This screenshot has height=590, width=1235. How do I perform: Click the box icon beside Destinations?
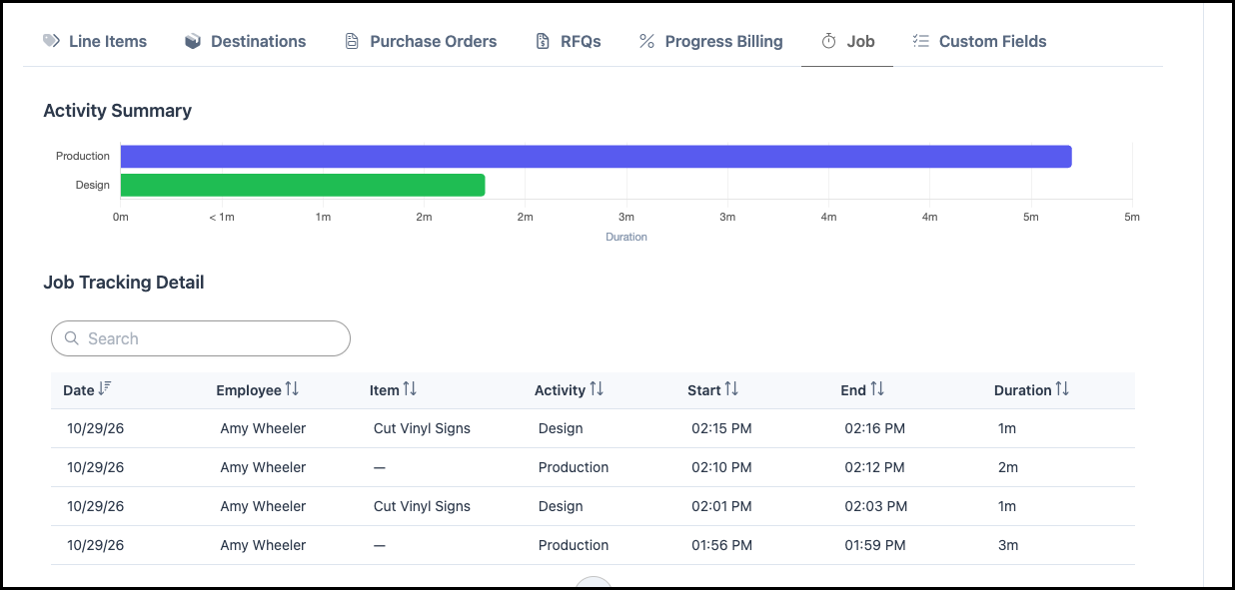click(x=193, y=41)
